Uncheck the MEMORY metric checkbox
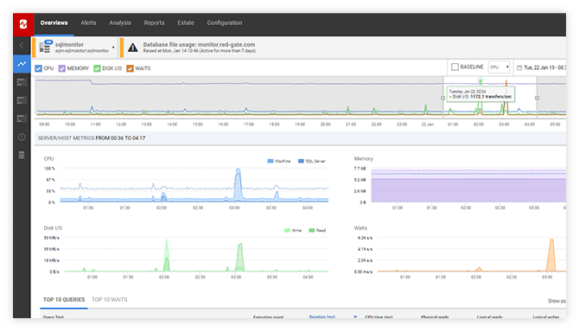The width and height of the screenshot is (579, 332). (61, 68)
